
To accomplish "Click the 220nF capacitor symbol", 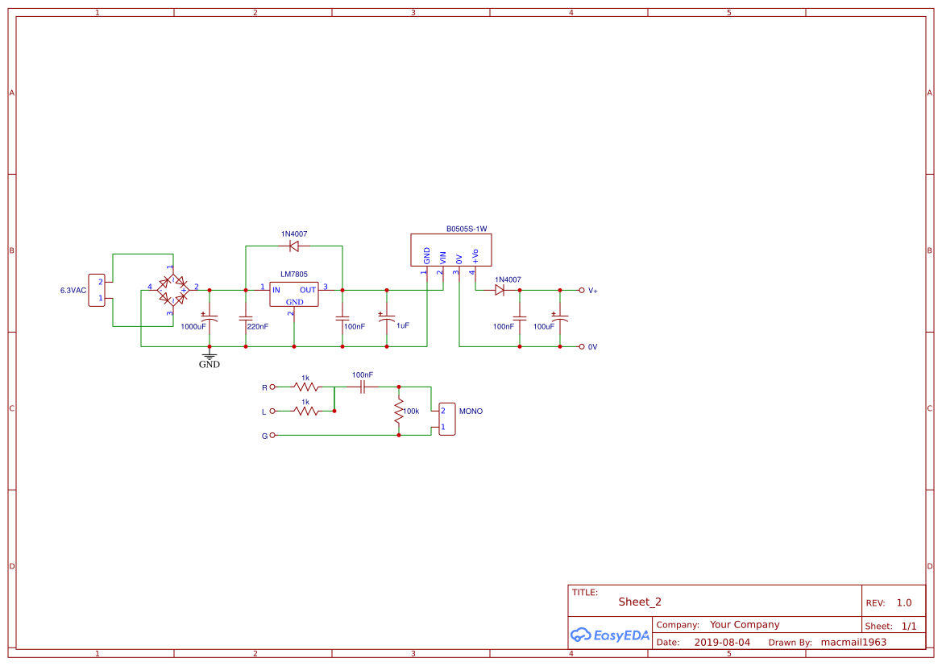I will coord(246,319).
